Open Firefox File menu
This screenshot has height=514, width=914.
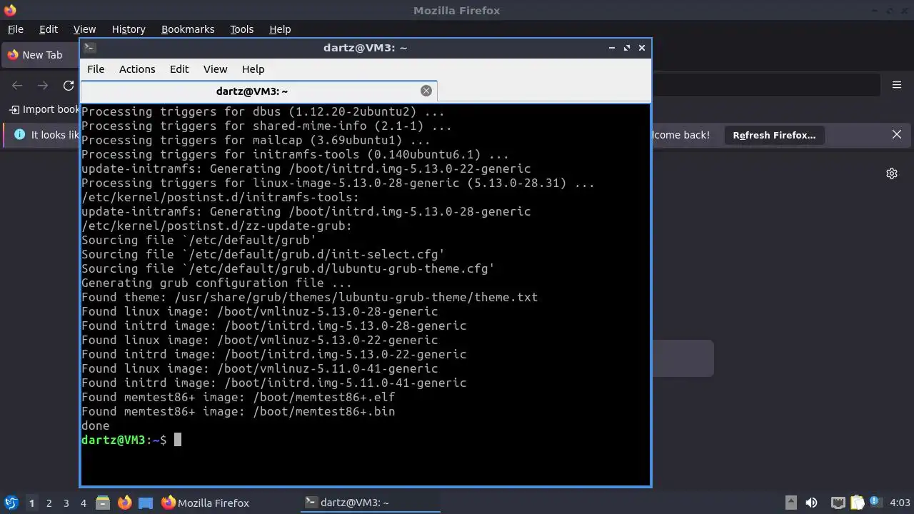[x=15, y=29]
